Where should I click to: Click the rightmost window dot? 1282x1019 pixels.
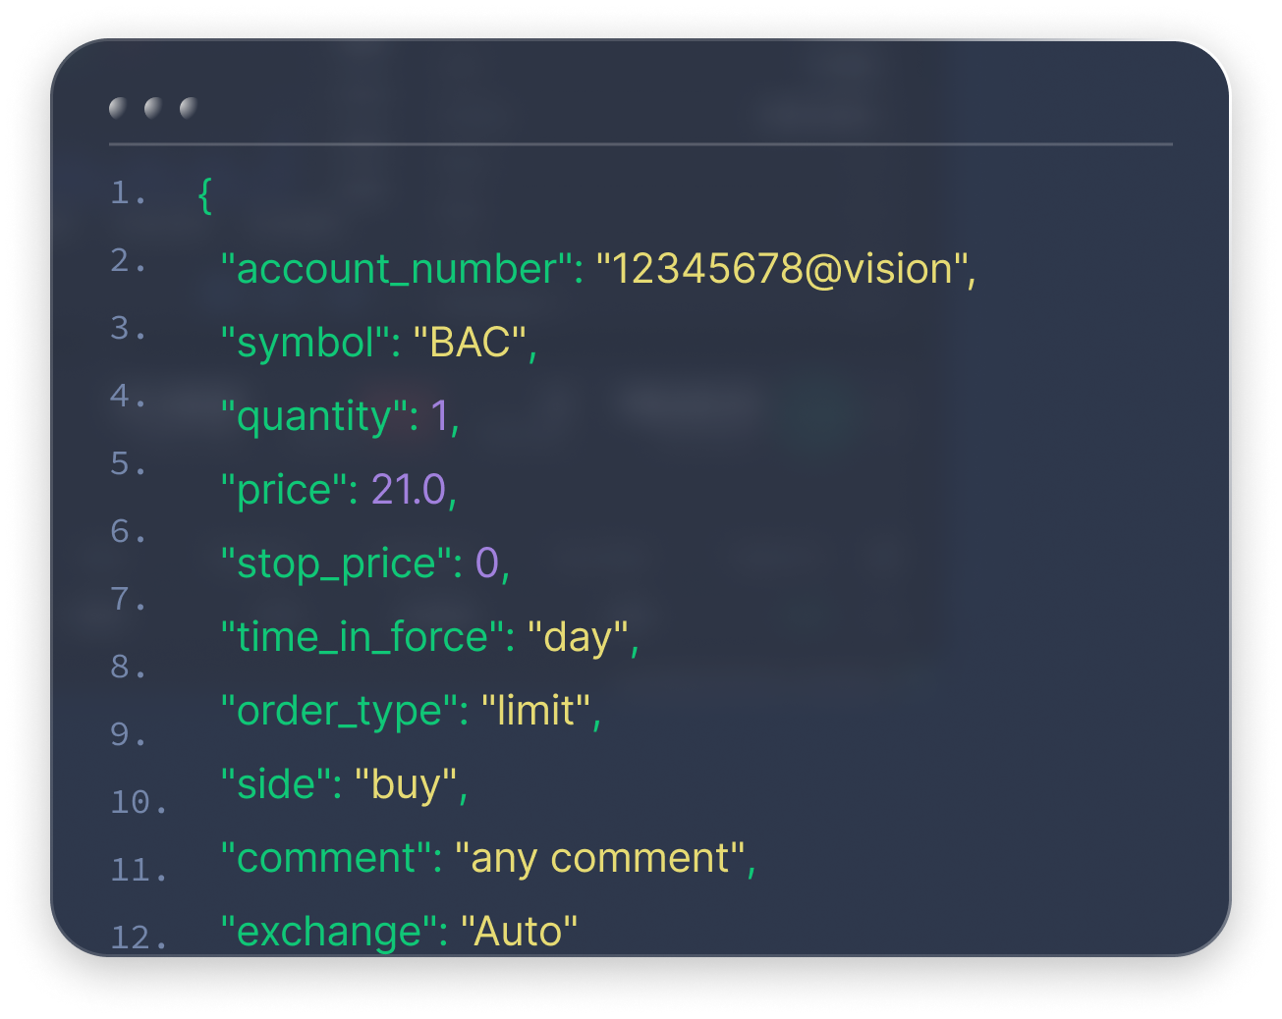189,107
